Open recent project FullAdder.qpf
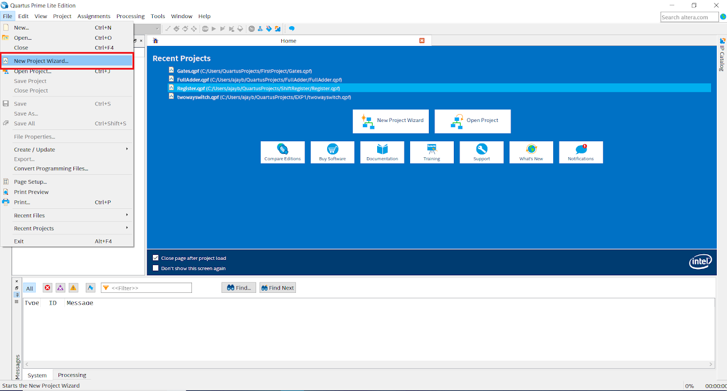The image size is (727, 391). click(x=259, y=79)
